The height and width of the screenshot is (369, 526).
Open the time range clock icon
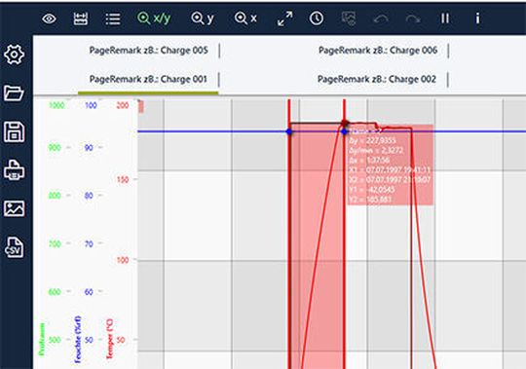pyautogui.click(x=317, y=18)
